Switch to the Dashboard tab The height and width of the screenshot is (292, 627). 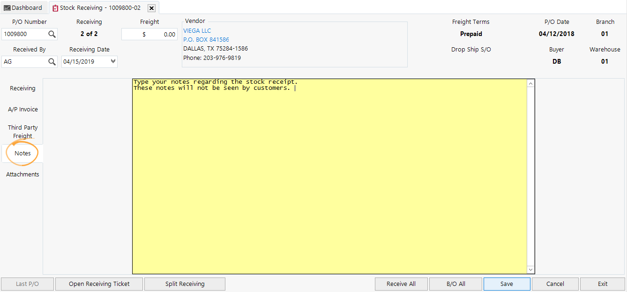pos(23,7)
